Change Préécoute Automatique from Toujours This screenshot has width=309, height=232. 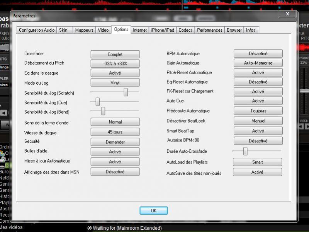pyautogui.click(x=258, y=111)
